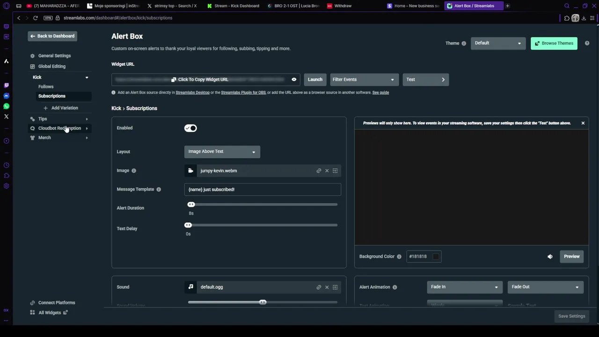This screenshot has height=337, width=599.
Task: Click the Background Color info icon
Action: tap(399, 256)
